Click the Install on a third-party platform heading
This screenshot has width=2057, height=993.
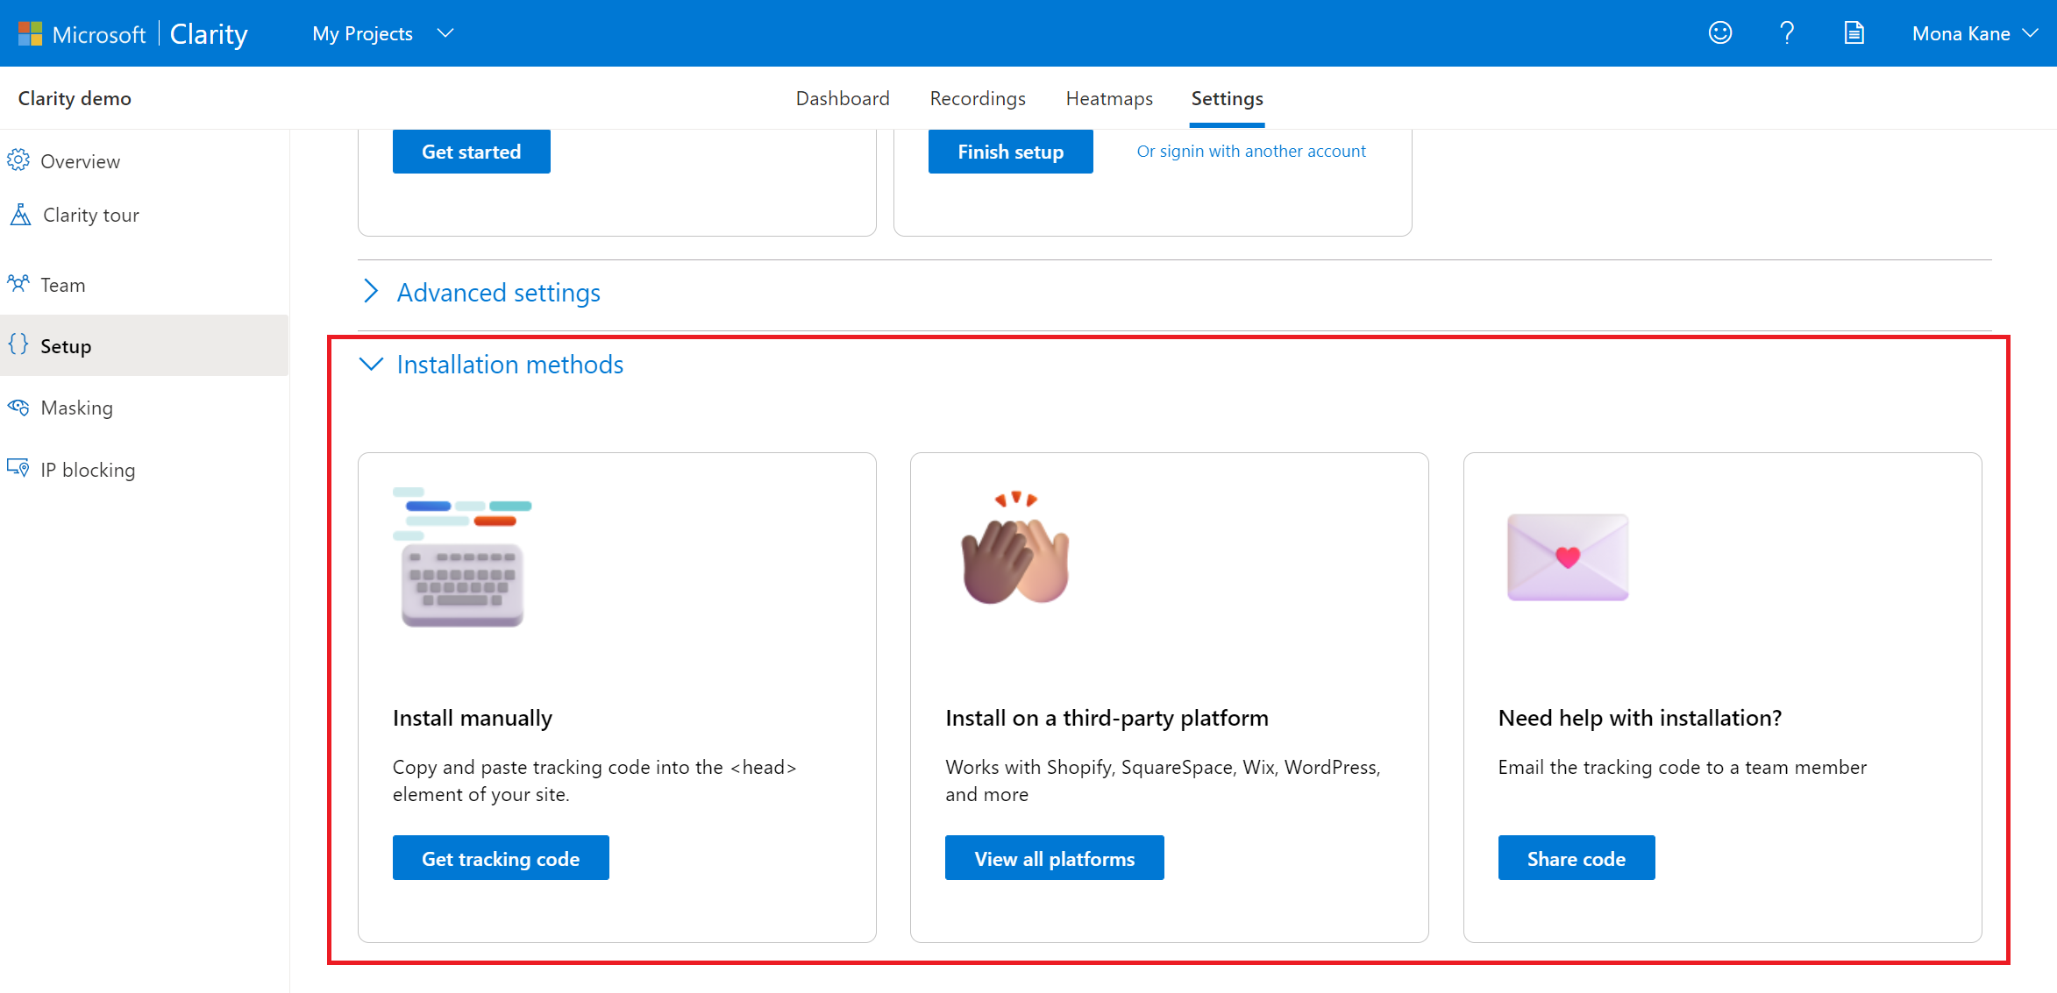[x=1107, y=718]
